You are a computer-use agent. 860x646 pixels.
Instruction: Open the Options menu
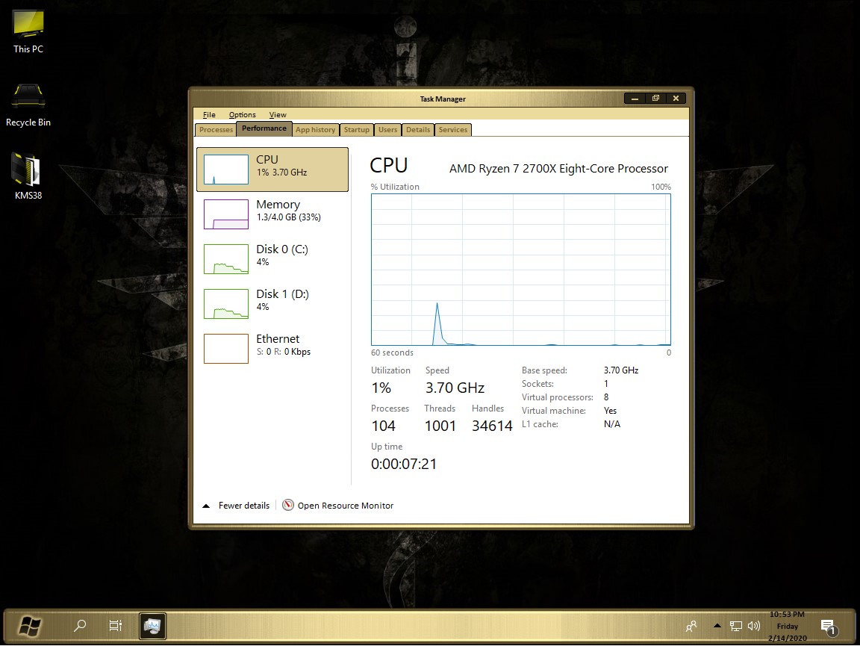click(x=242, y=115)
